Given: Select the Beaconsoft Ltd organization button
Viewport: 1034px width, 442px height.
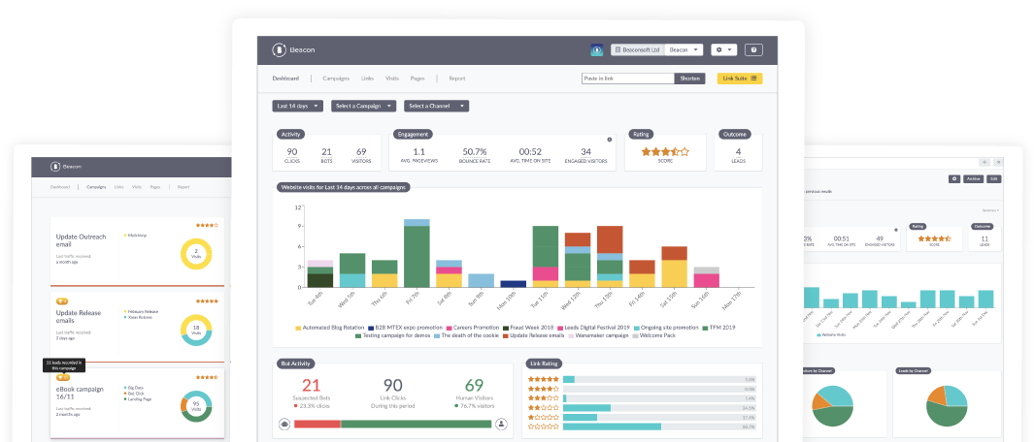Looking at the screenshot, I should 637,50.
